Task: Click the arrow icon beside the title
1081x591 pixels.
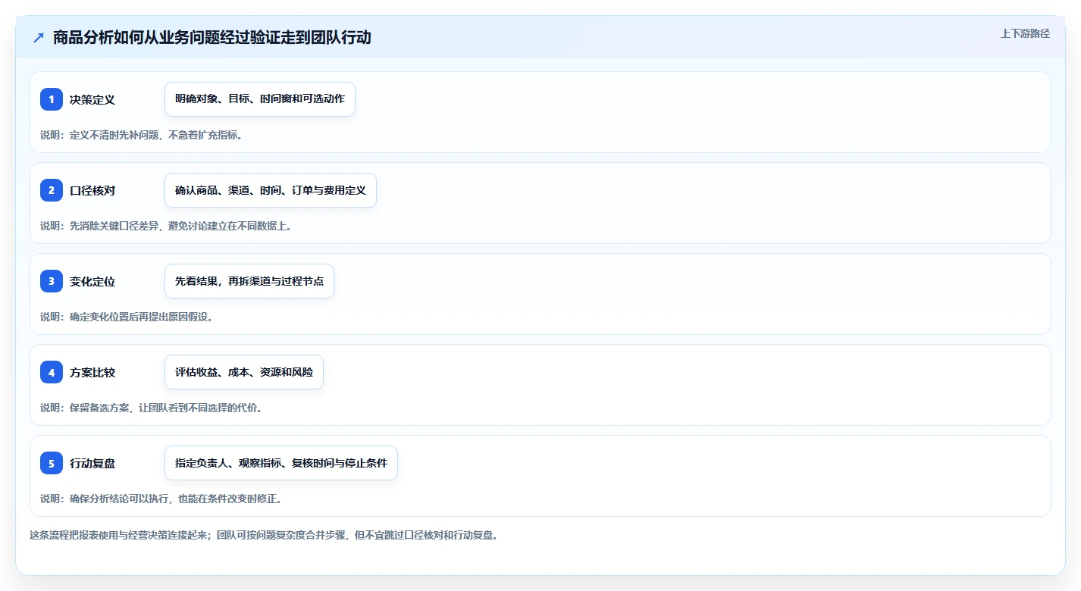Action: tap(39, 38)
